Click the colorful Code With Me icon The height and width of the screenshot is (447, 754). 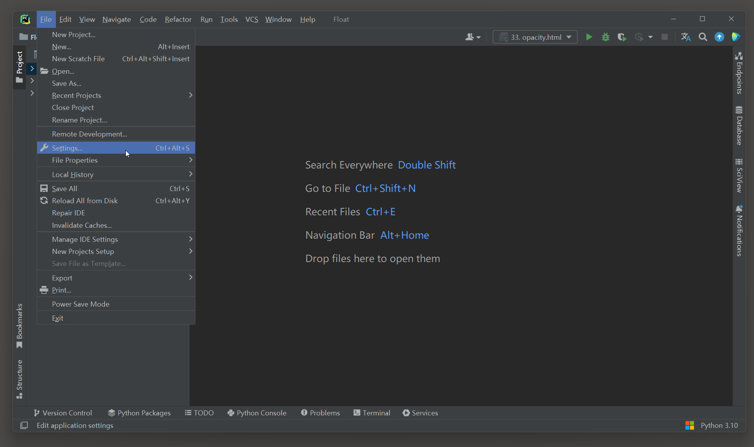click(736, 37)
